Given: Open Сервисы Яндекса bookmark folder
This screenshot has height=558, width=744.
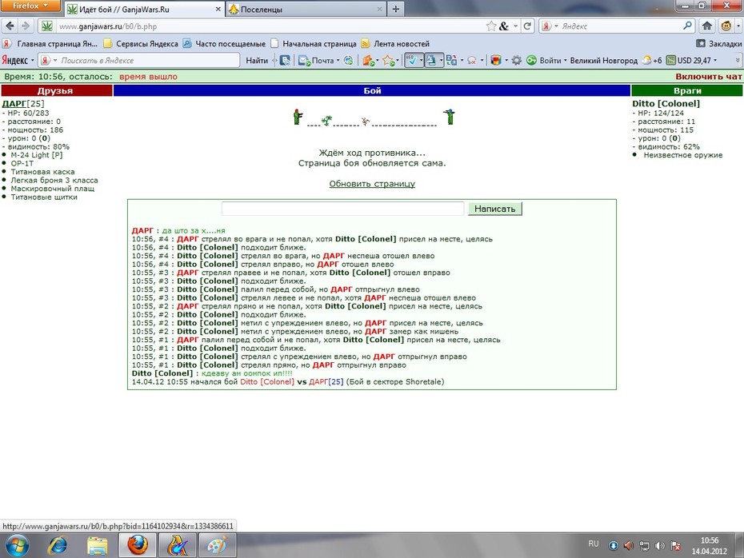Looking at the screenshot, I should coord(141,44).
